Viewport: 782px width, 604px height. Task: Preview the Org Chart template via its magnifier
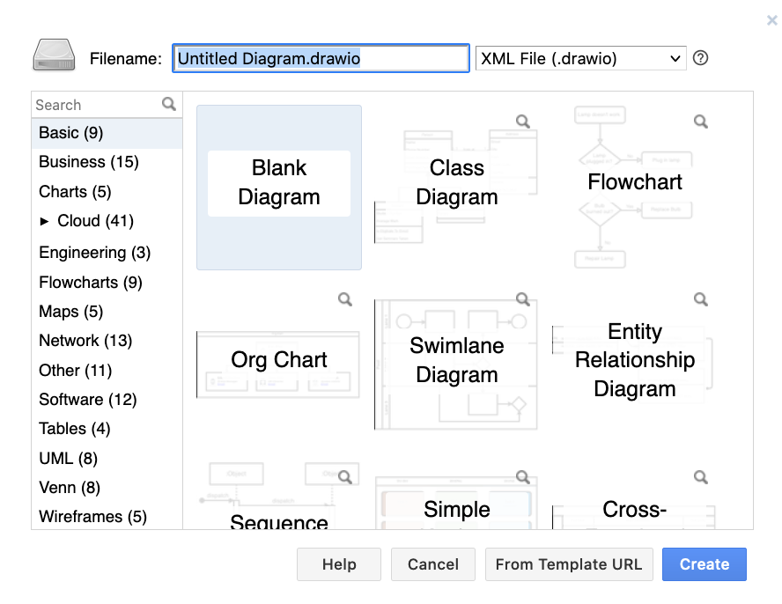[345, 299]
